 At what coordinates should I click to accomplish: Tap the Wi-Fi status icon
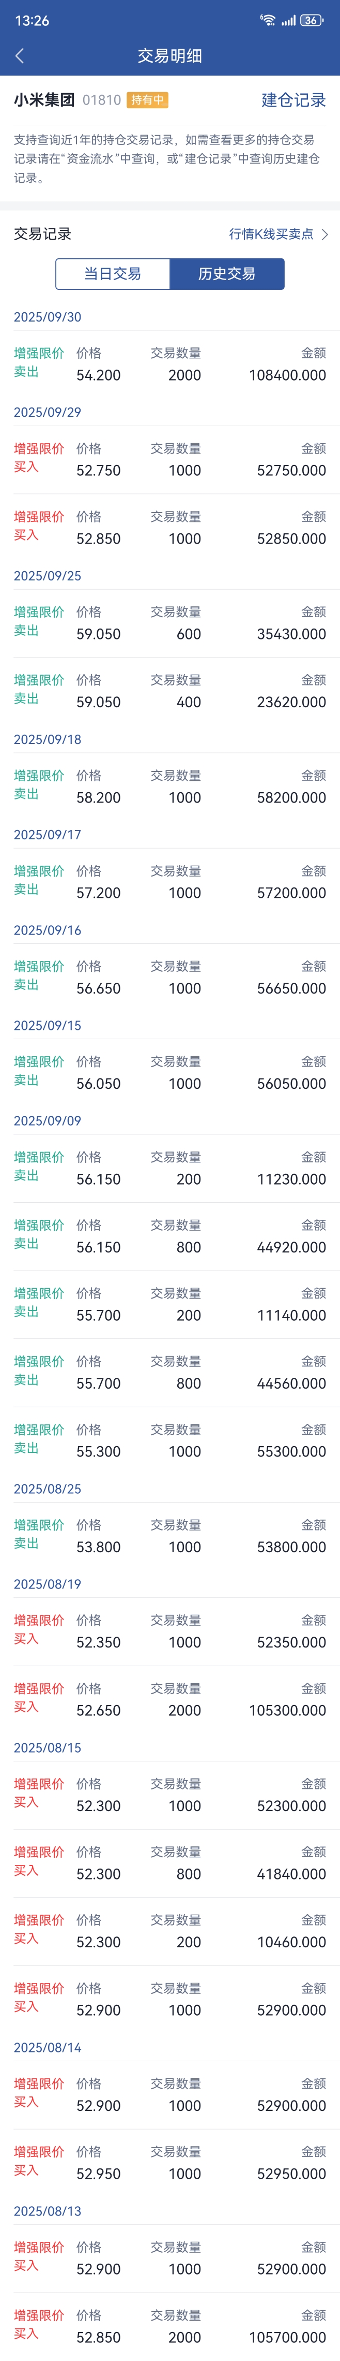point(267,20)
